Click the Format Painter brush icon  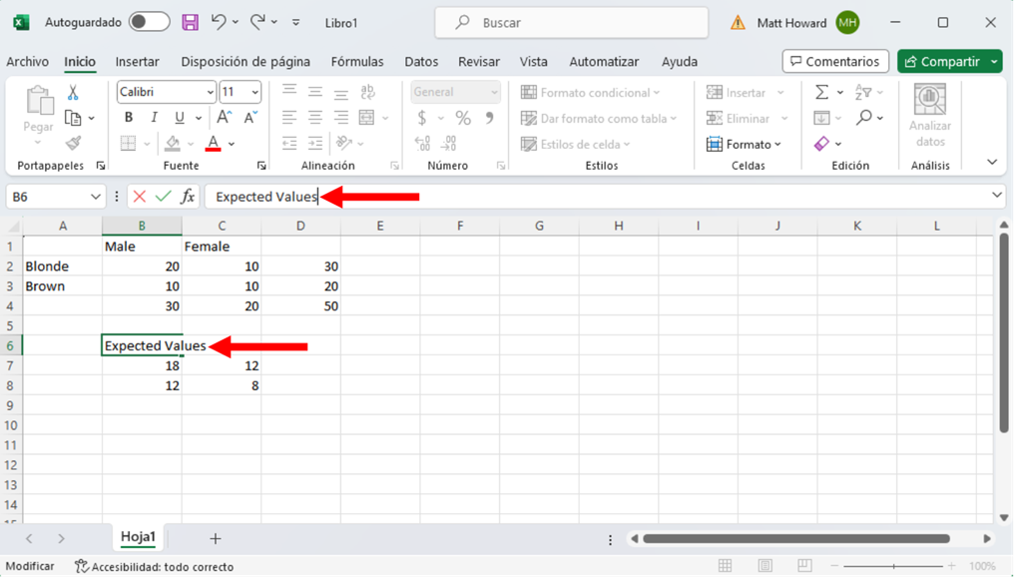click(73, 144)
